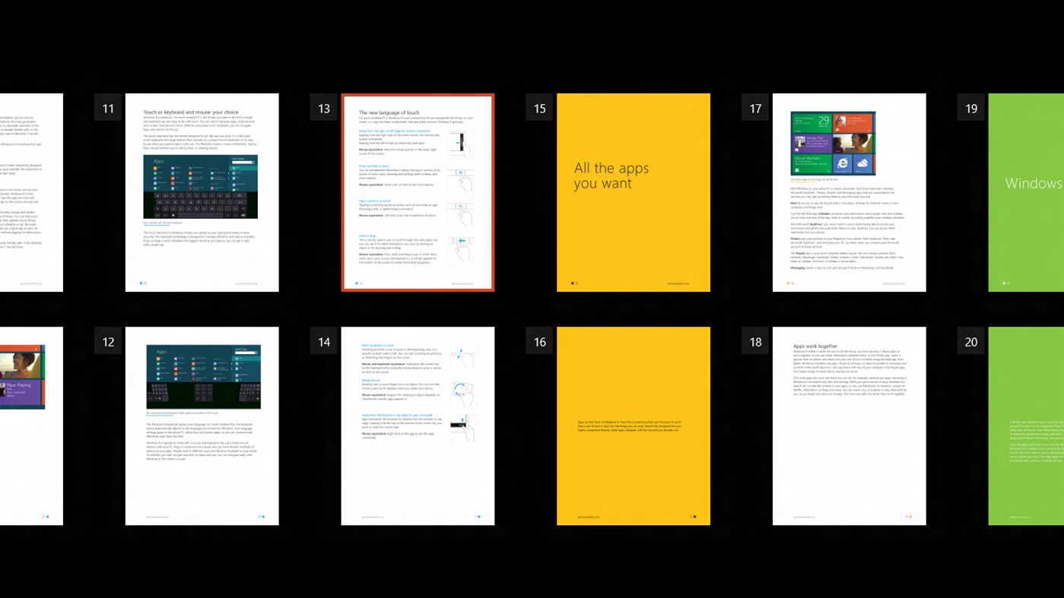The height and width of the screenshot is (598, 1064).
Task: Select the page 14 thumbnail showing pinch gestures
Action: click(417, 425)
